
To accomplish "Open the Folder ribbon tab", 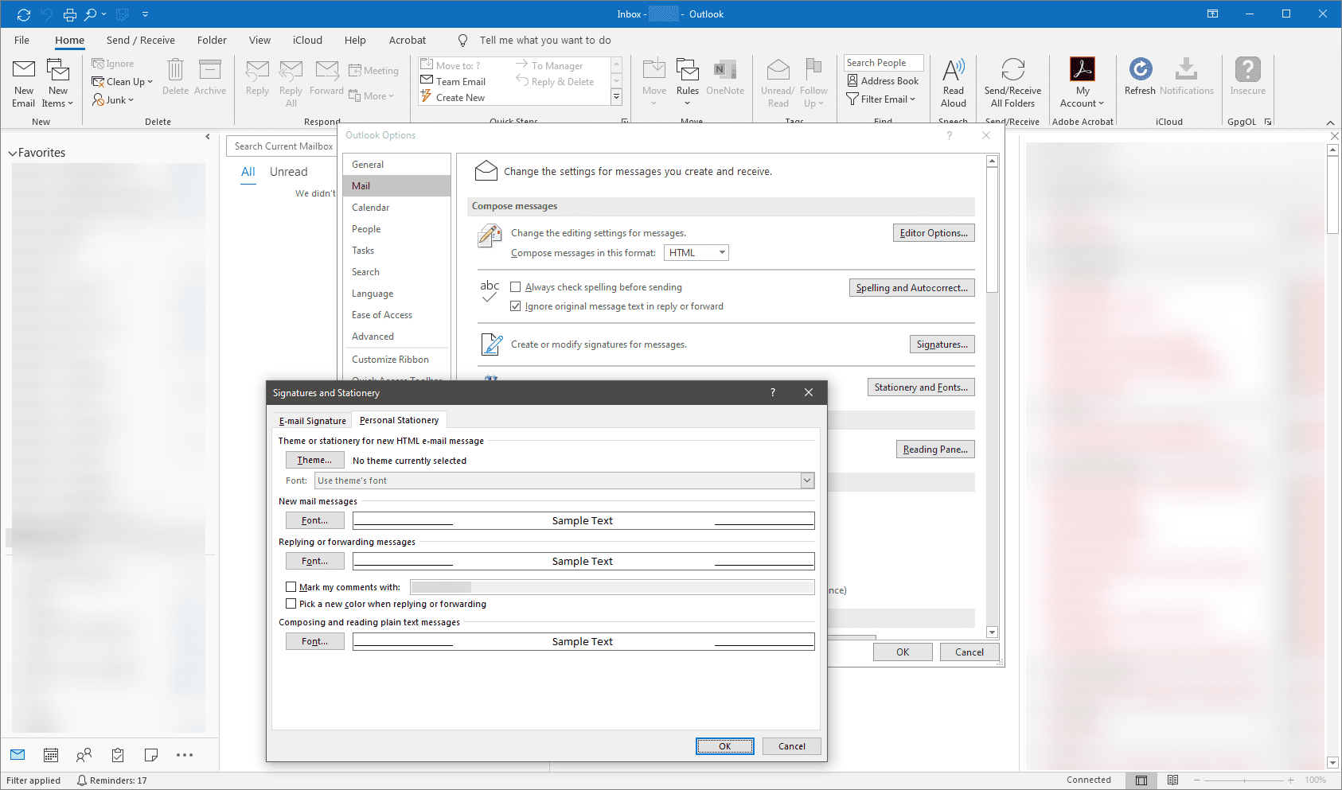I will click(x=212, y=41).
